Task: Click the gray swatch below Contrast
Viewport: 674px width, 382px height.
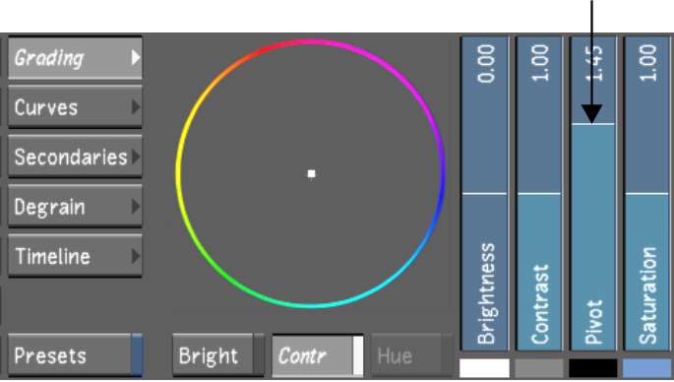Action: click(539, 368)
